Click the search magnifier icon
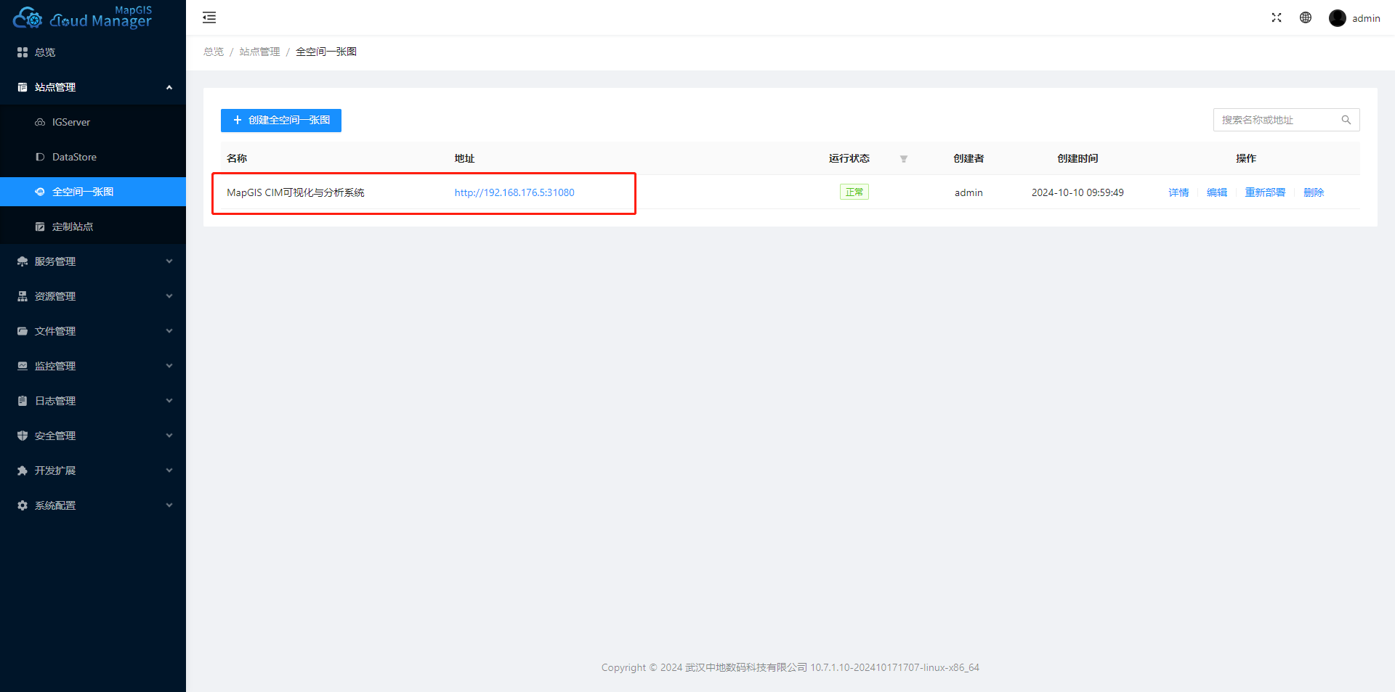 coord(1346,120)
